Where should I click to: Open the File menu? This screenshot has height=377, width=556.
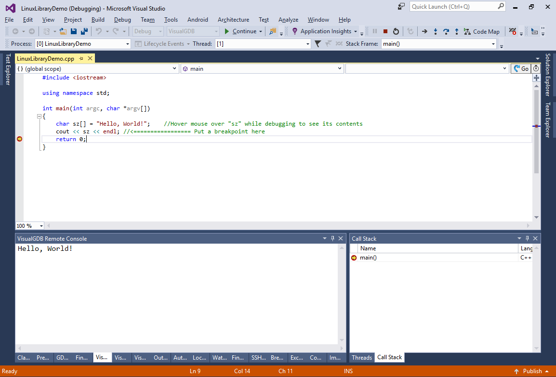tap(9, 19)
